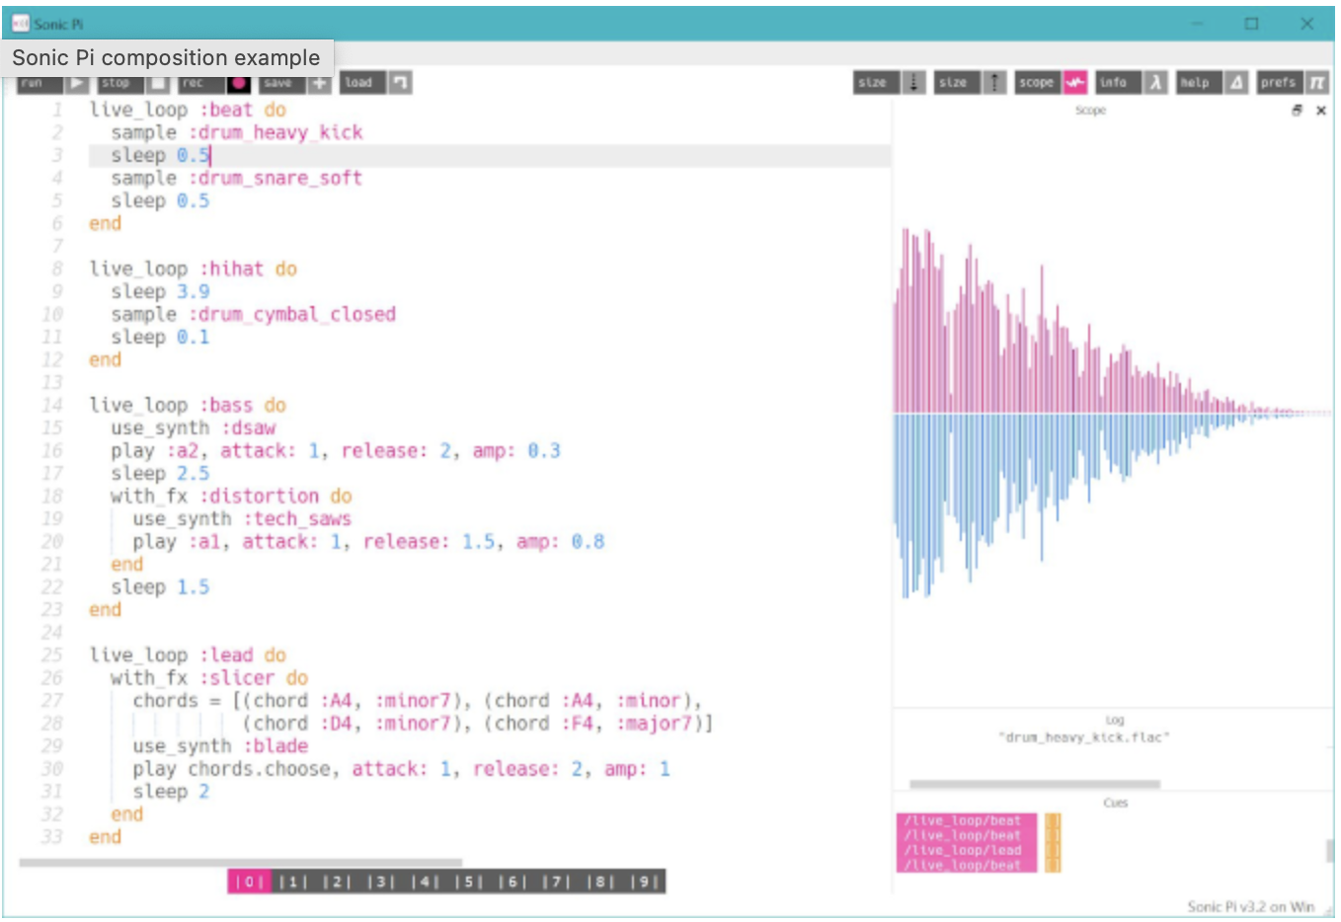Click the /live_loop/lead cue entry
Viewport: 1341px width, 922px height.
pos(966,850)
